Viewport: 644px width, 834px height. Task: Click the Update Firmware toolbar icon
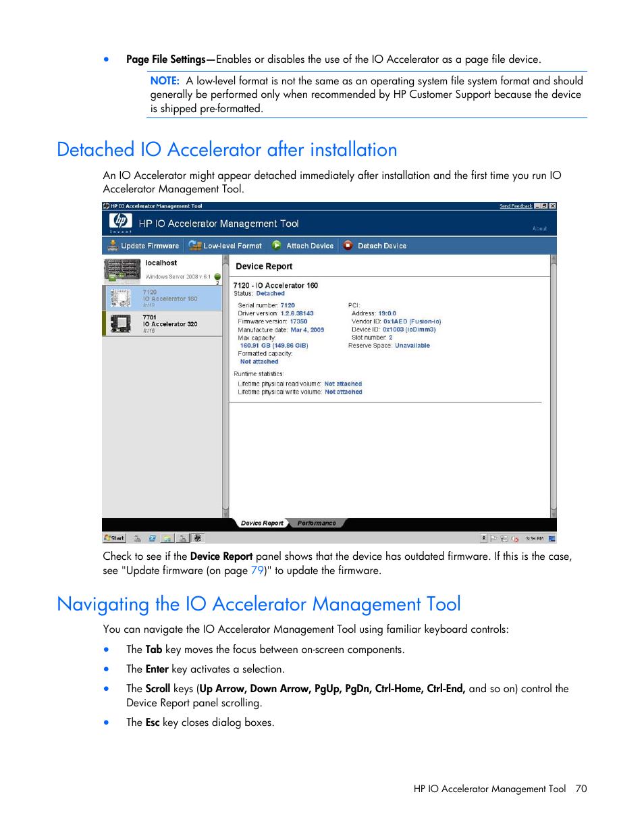pyautogui.click(x=113, y=245)
